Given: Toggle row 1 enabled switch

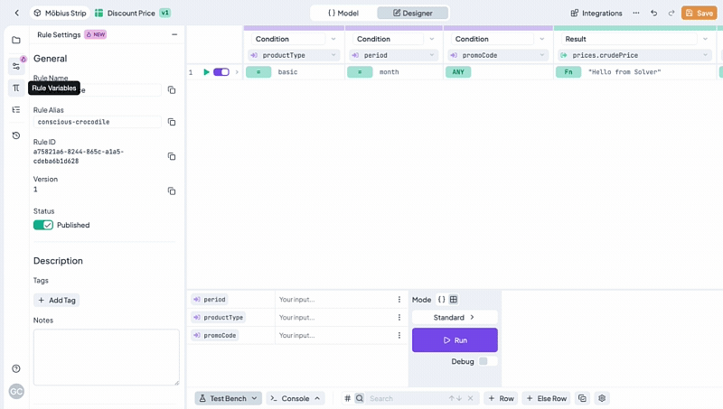Looking at the screenshot, I should [221, 72].
